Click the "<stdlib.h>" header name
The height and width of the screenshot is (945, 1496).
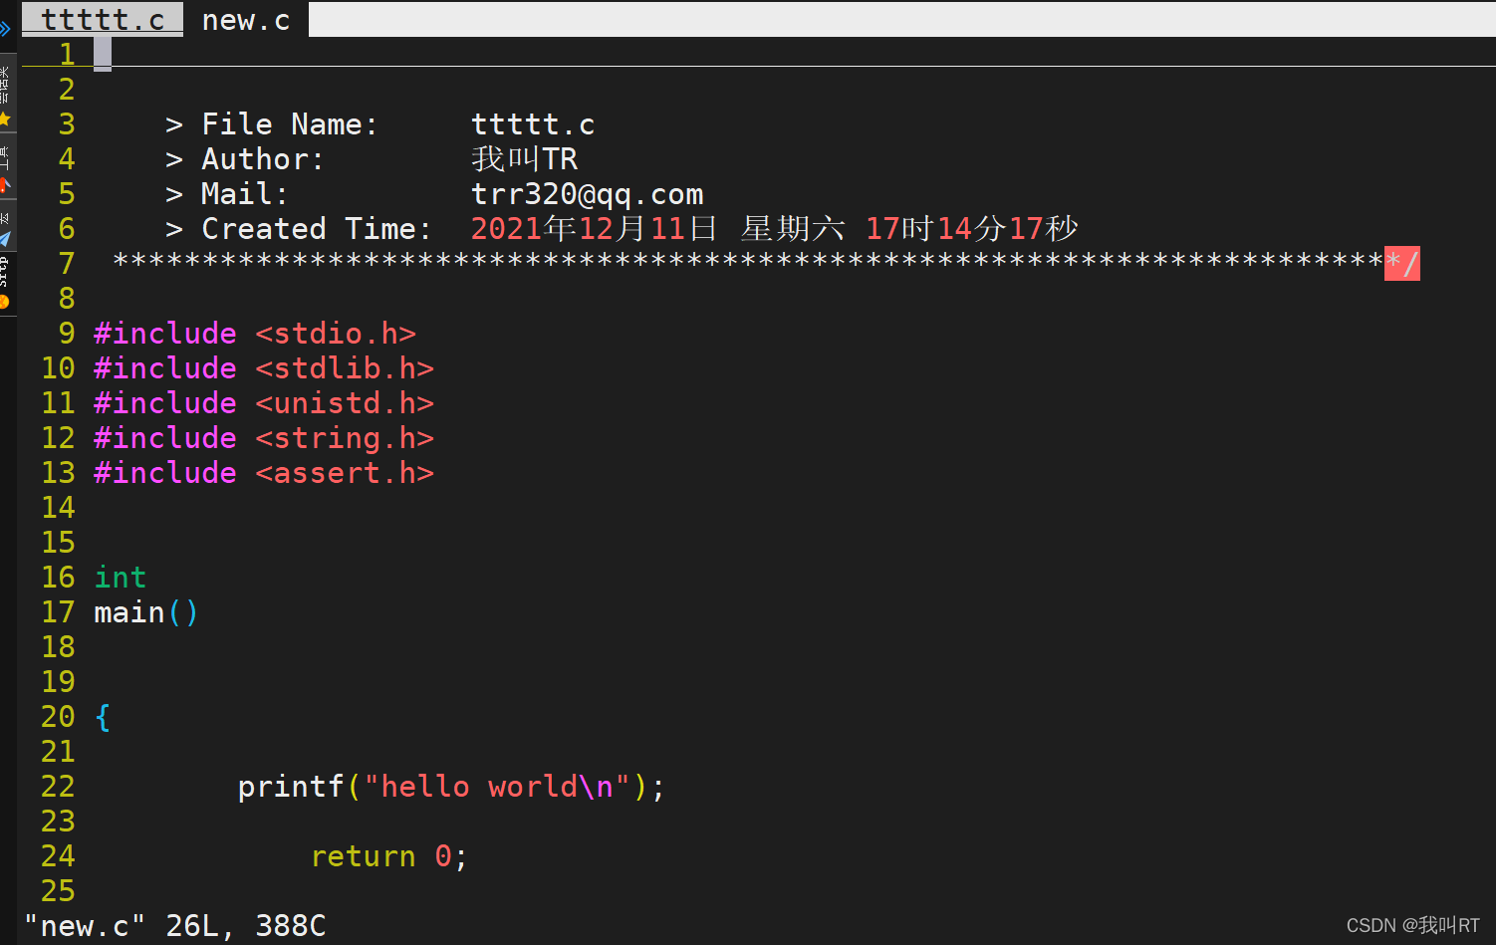point(345,368)
